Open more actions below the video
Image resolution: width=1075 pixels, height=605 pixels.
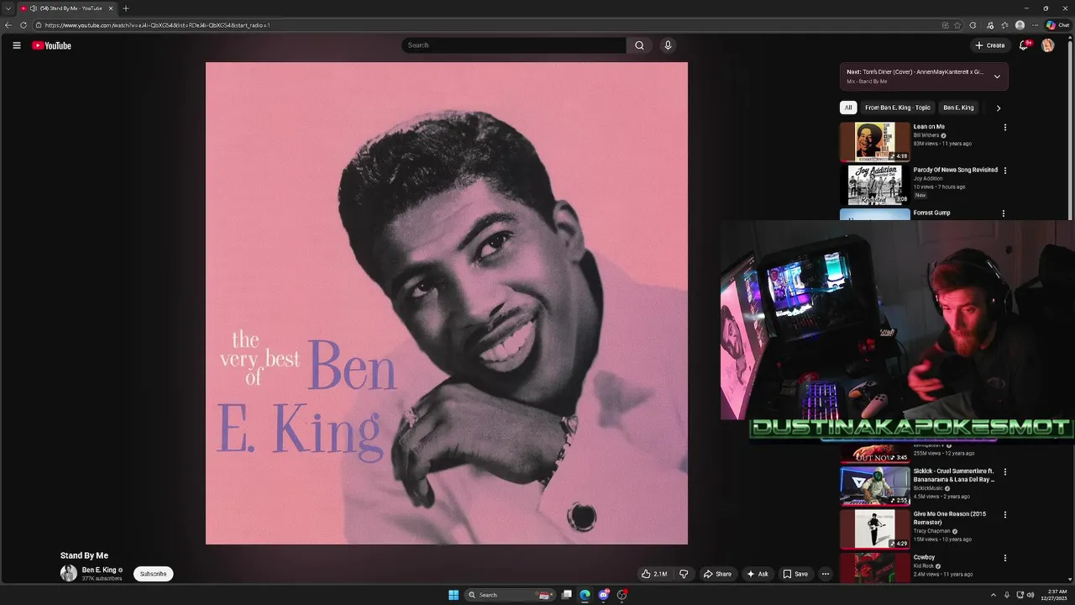pos(825,574)
